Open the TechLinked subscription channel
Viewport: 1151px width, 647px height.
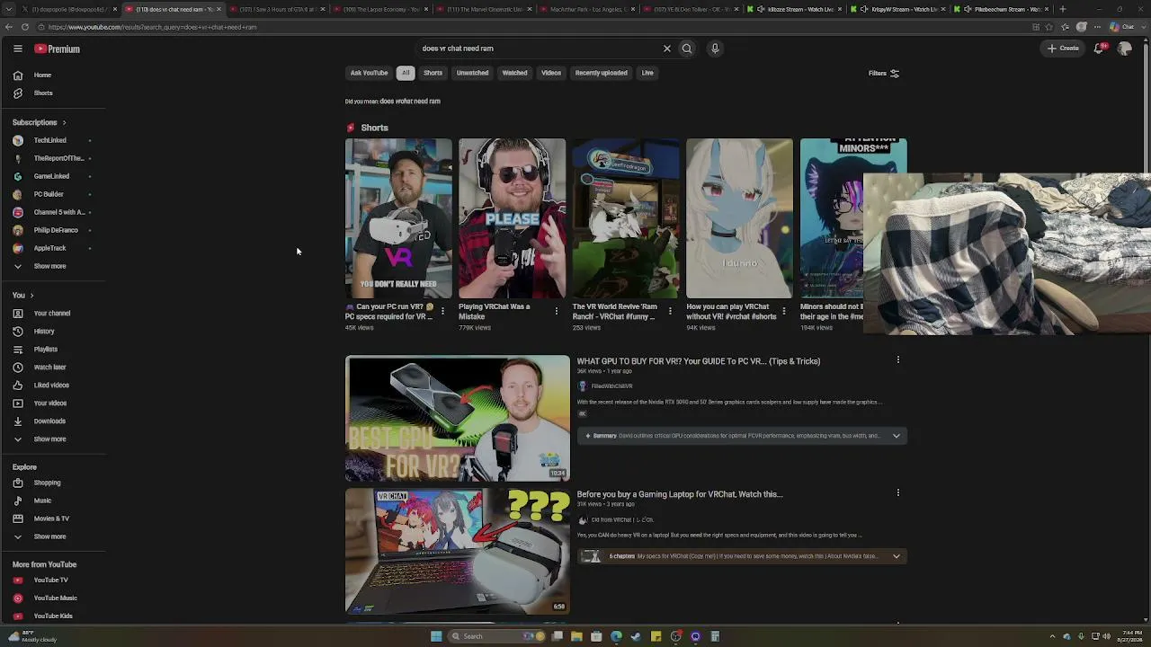[50, 141]
